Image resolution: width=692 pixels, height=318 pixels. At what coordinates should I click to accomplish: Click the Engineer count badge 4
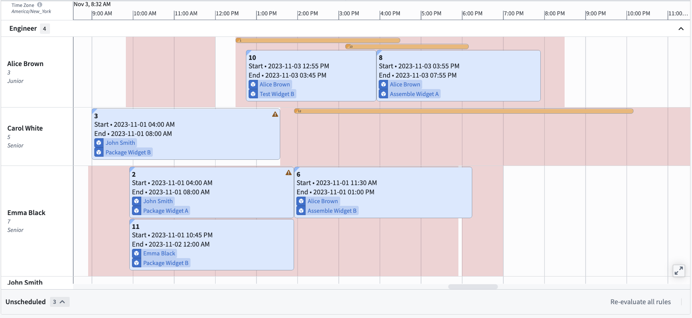[x=45, y=29]
